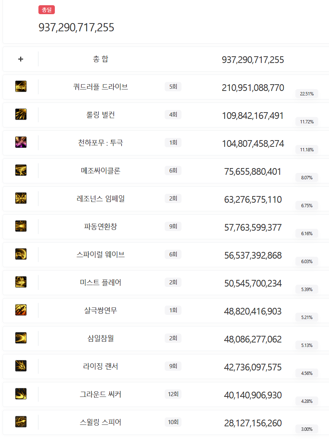Click the red 총딜 badge

pyautogui.click(x=47, y=10)
